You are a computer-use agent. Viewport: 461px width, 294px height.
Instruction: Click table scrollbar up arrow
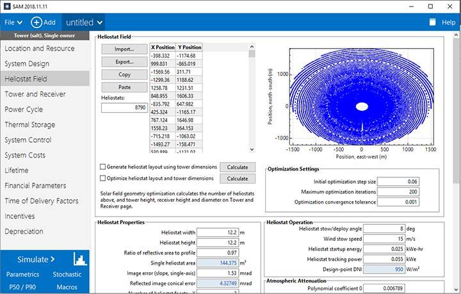[x=252, y=47]
